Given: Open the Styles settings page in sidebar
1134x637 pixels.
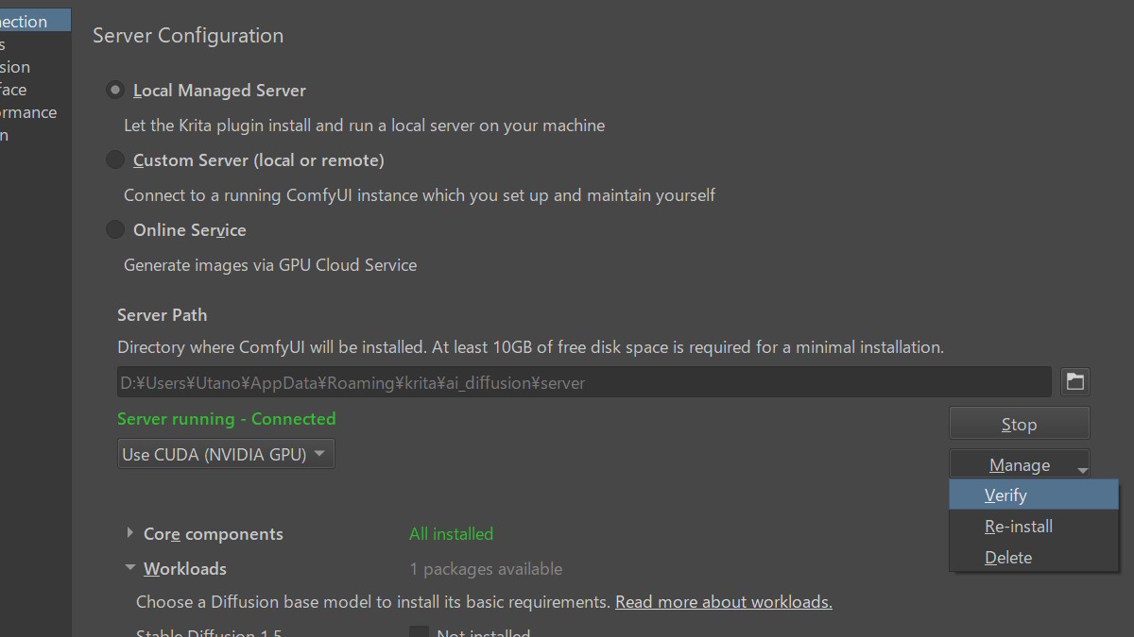Looking at the screenshot, I should click(4, 44).
